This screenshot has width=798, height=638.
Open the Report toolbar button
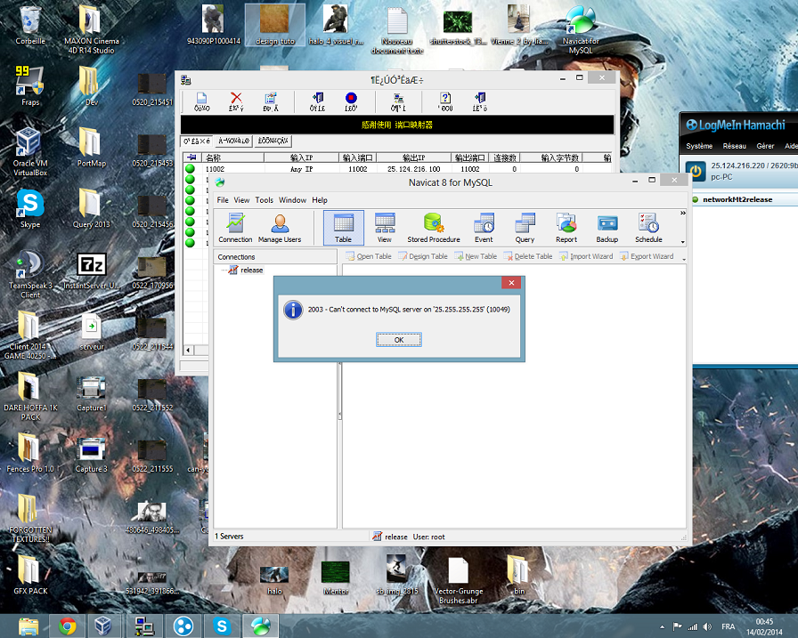coord(566,228)
